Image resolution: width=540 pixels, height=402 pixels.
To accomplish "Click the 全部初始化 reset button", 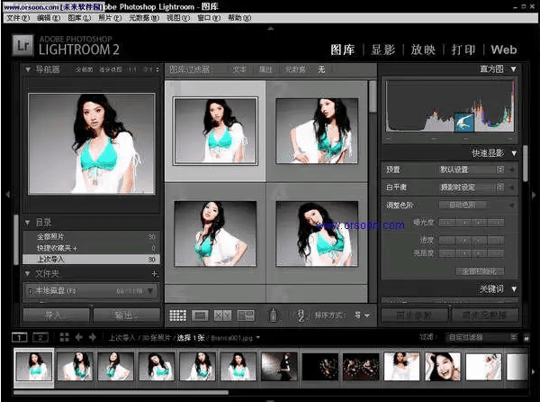I will 480,271.
